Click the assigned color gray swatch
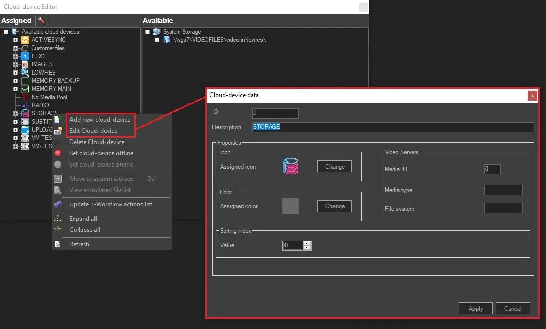Screen dimensions: 546x329 pos(290,206)
